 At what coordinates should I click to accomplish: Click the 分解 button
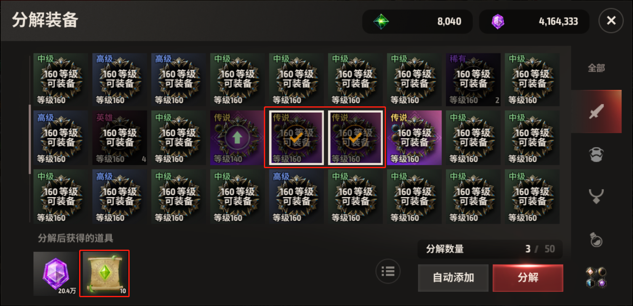pos(528,278)
